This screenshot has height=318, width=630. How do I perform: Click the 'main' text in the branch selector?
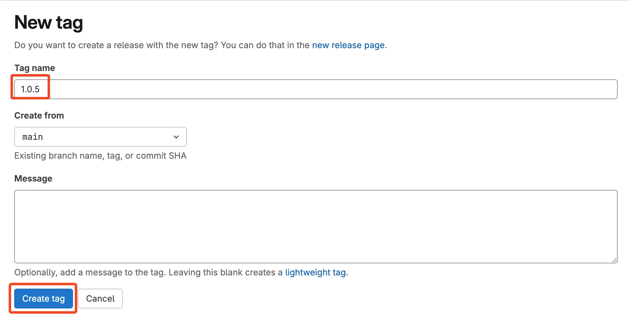click(x=32, y=137)
